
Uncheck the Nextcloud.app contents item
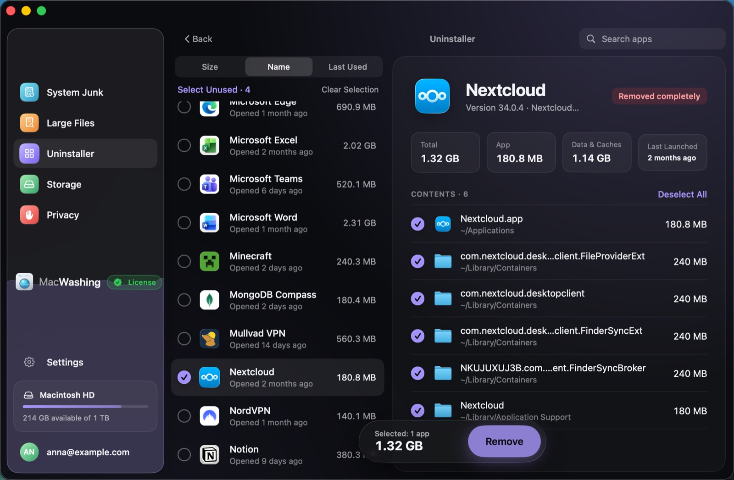tap(417, 224)
